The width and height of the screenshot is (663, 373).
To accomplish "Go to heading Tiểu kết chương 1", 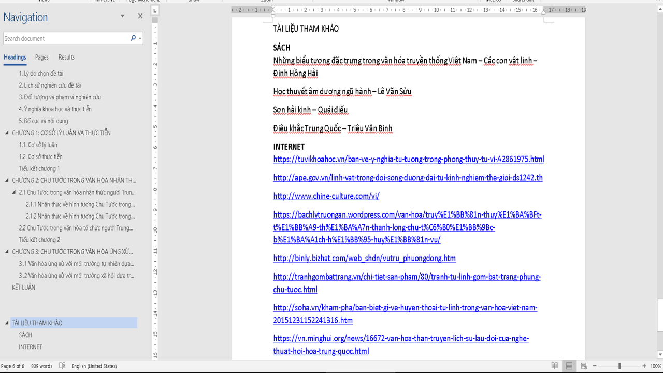I will pyautogui.click(x=39, y=169).
